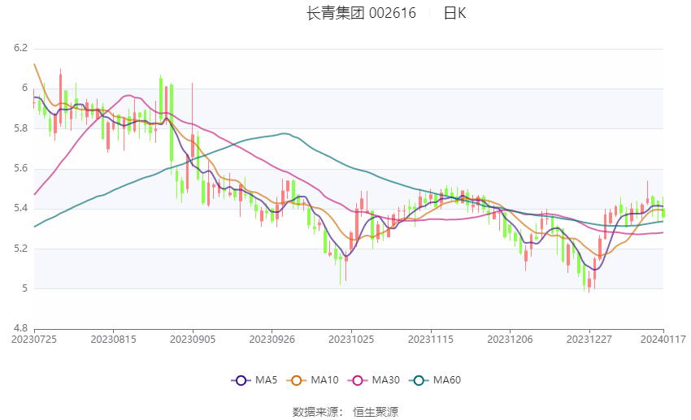Toggle the MA5 legend circle icon
Screen dimensions: 691x420
(x=241, y=380)
